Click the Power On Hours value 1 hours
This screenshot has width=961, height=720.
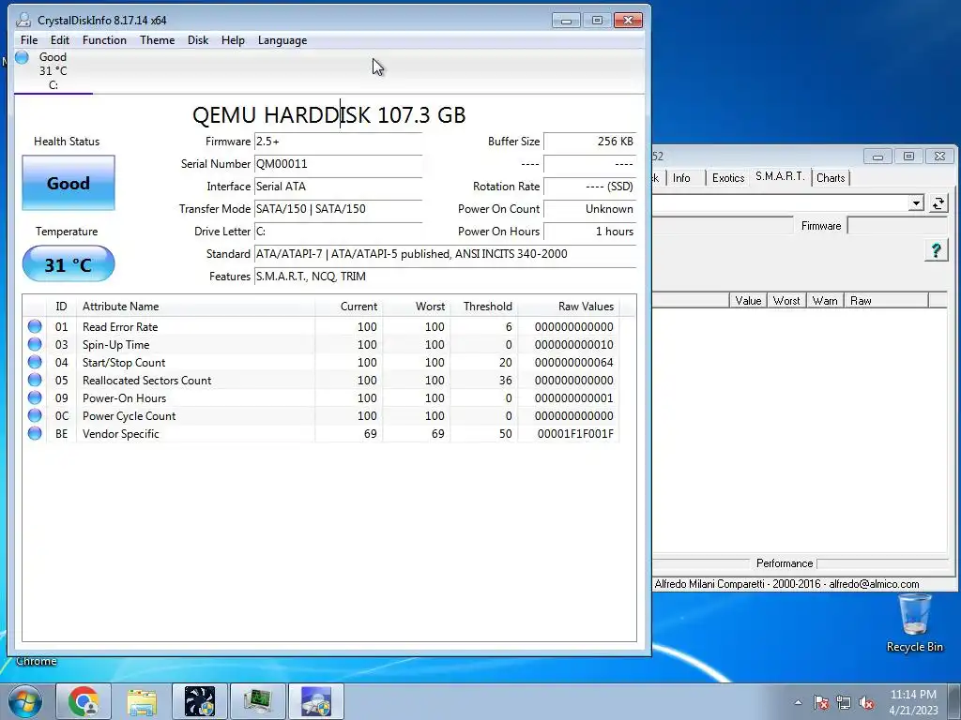click(x=589, y=232)
